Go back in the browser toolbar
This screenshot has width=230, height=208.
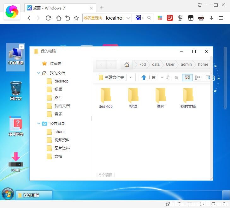tap(29, 18)
